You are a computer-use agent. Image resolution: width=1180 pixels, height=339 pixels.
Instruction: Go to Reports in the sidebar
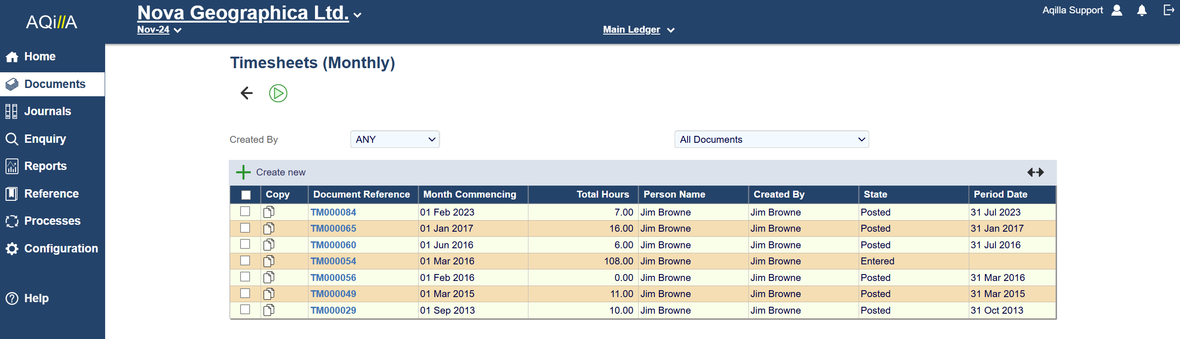(45, 166)
